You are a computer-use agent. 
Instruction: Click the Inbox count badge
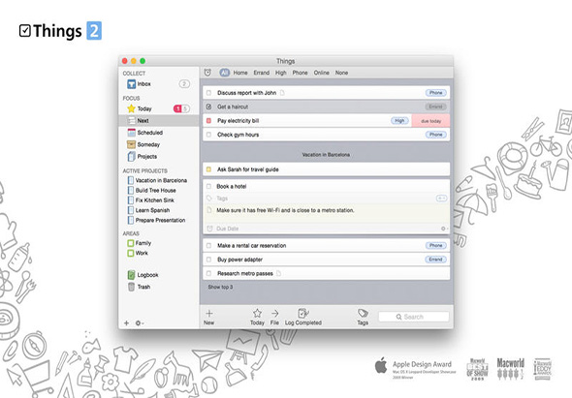[184, 84]
